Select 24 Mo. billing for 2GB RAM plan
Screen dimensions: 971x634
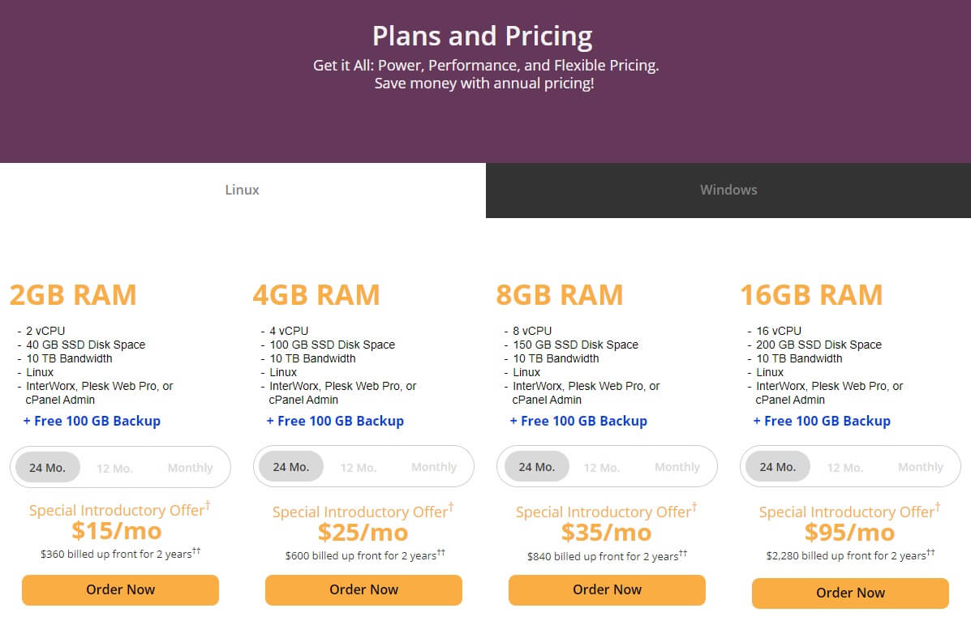pyautogui.click(x=47, y=468)
